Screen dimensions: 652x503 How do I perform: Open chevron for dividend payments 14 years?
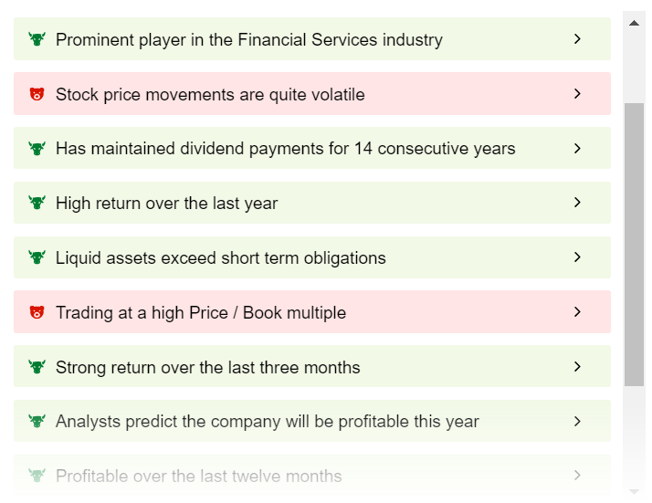[577, 148]
